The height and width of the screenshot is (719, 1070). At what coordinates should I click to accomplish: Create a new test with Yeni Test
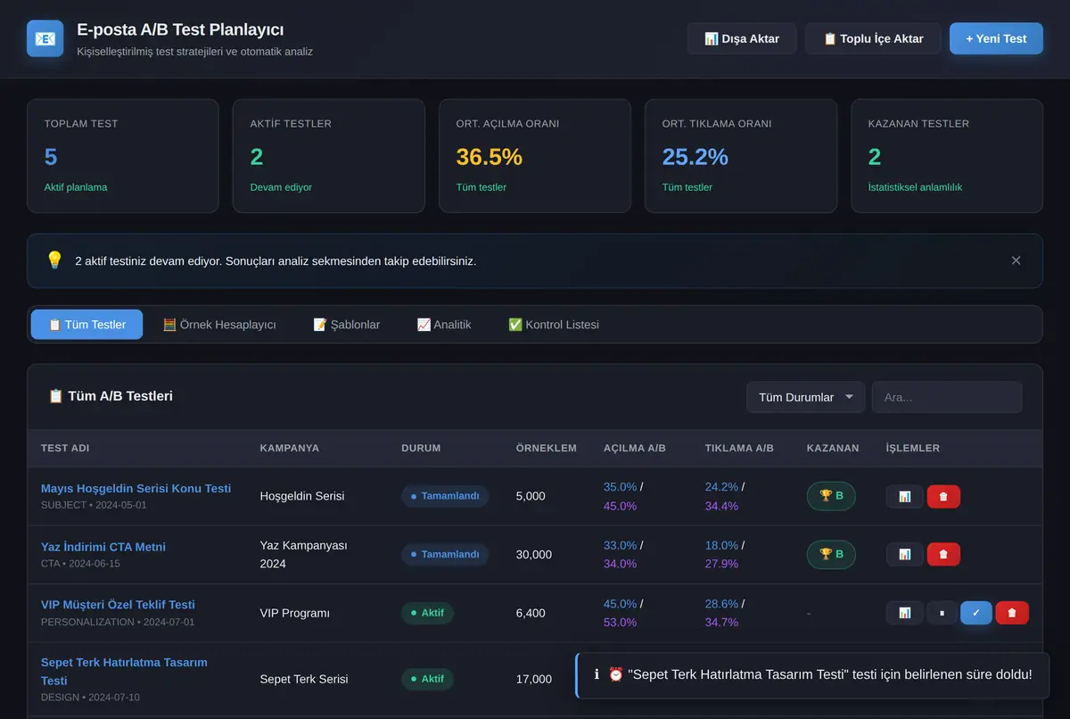tap(996, 38)
